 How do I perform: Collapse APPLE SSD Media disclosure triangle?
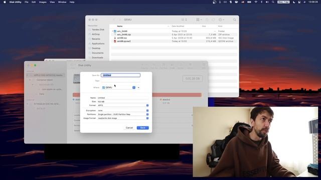(28, 75)
